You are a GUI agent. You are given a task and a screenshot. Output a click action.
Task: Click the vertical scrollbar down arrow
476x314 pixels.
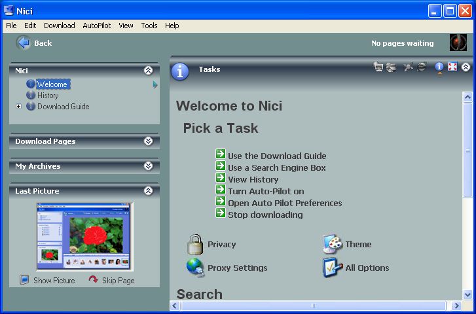(467, 294)
